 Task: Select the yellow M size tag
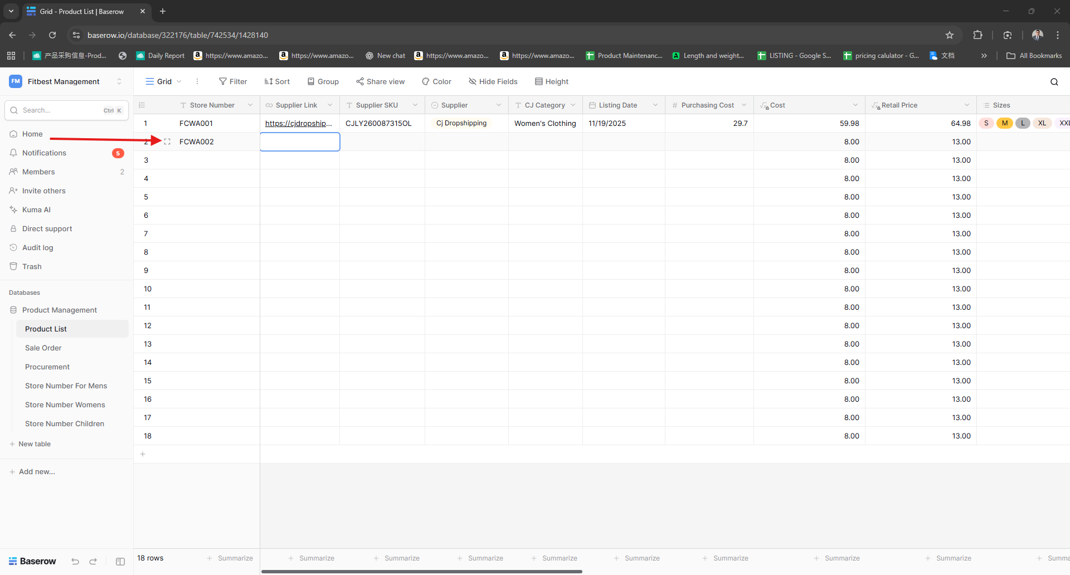coord(1004,123)
